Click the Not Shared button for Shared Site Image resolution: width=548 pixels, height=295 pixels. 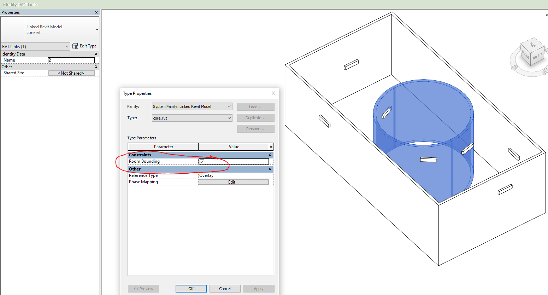71,73
